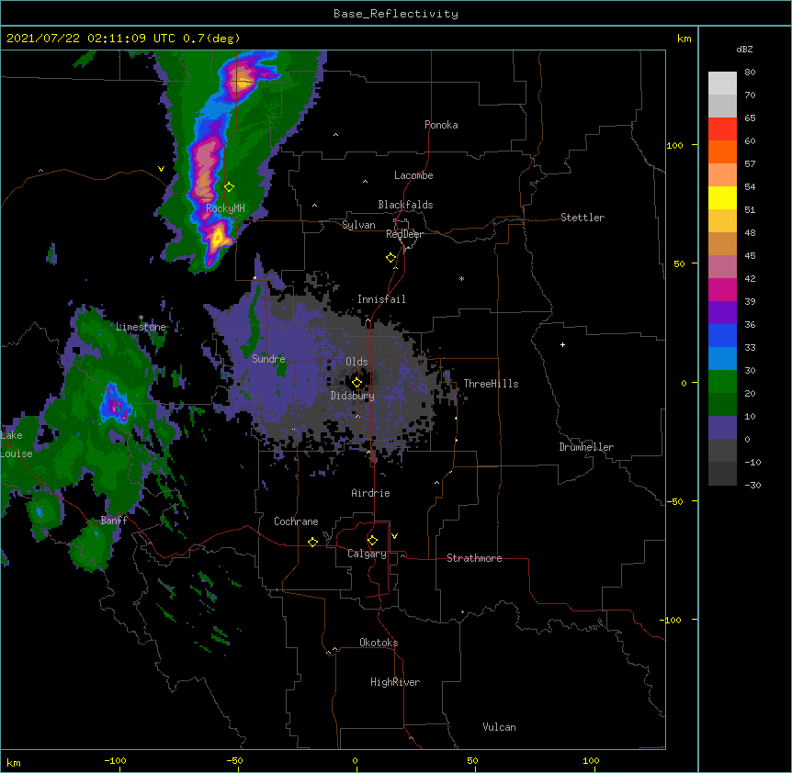This screenshot has height=773, width=792.
Task: Click the Calgary label
Action: click(367, 554)
